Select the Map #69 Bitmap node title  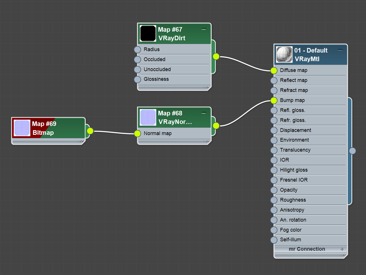click(44, 128)
